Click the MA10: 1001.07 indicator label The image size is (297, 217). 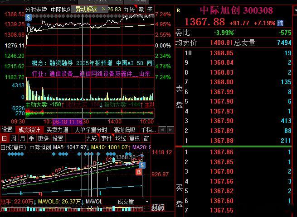[109, 147]
